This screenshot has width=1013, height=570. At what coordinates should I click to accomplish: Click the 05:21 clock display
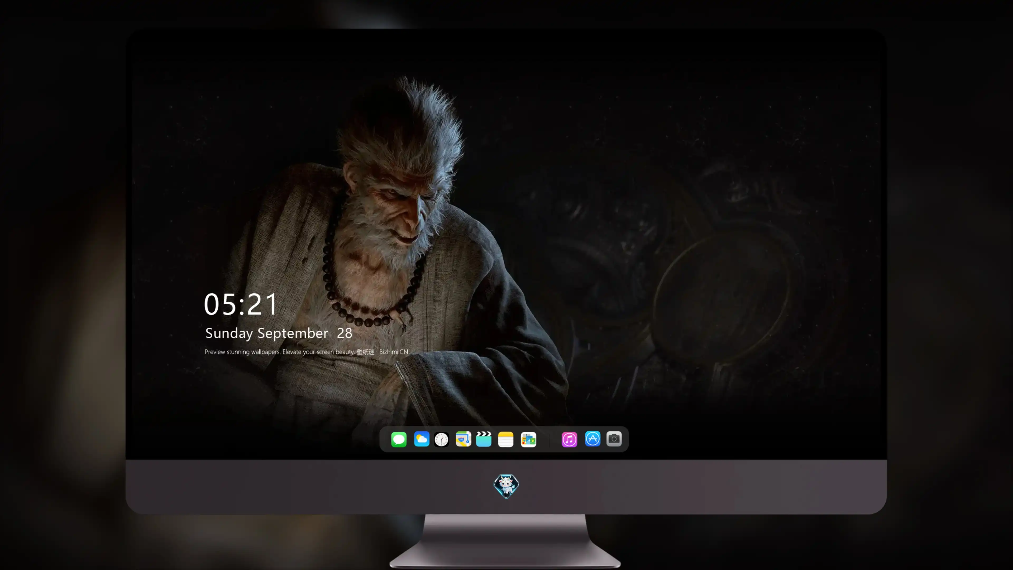tap(240, 304)
